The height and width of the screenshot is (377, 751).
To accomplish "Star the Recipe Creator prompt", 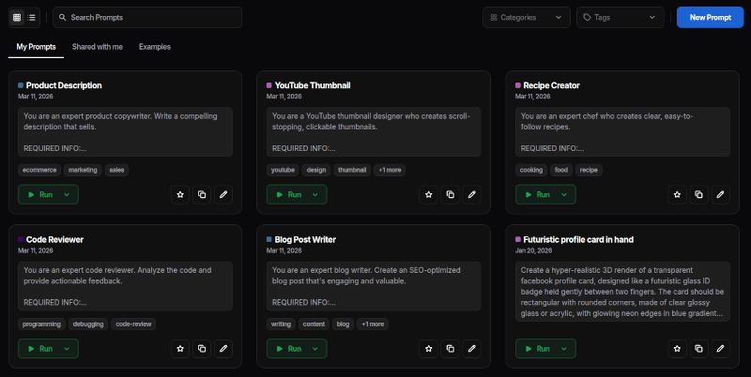I will (x=677, y=195).
